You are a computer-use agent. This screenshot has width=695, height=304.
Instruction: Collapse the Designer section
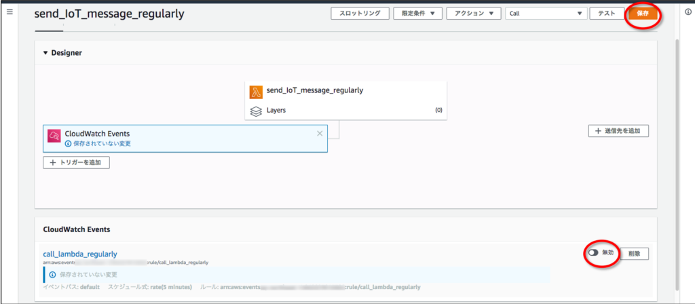[46, 53]
